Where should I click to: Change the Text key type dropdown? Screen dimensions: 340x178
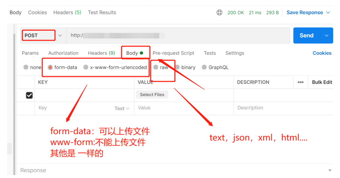(122, 109)
